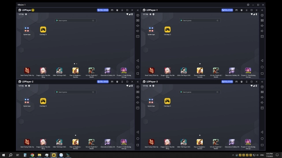
Task: Open Windows taskbar search
Action: 11,155
